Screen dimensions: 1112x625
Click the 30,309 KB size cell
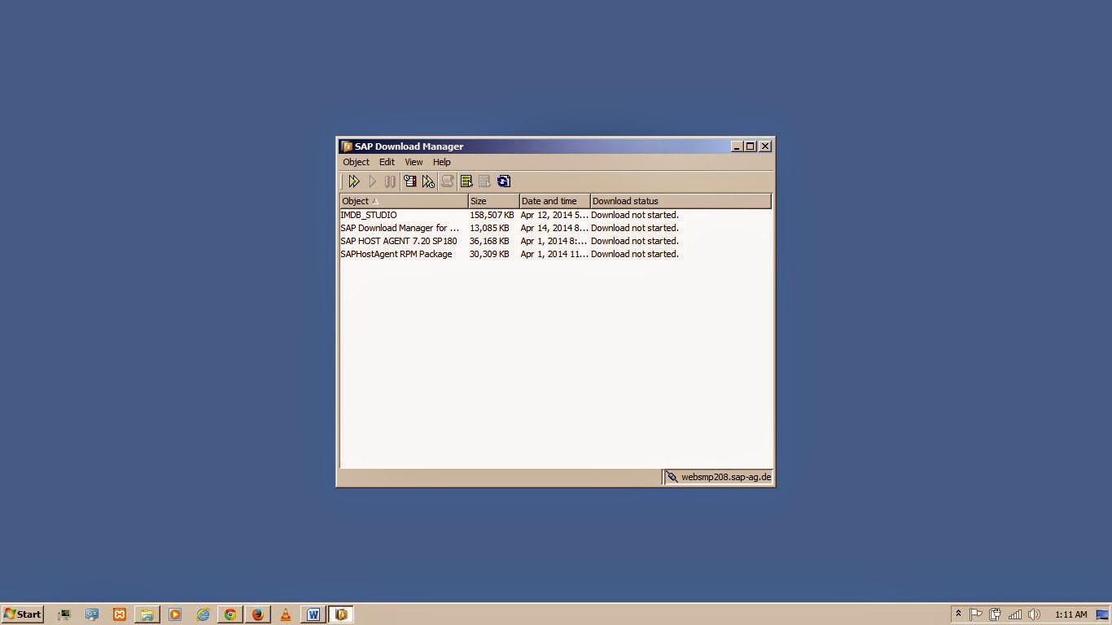tap(489, 254)
